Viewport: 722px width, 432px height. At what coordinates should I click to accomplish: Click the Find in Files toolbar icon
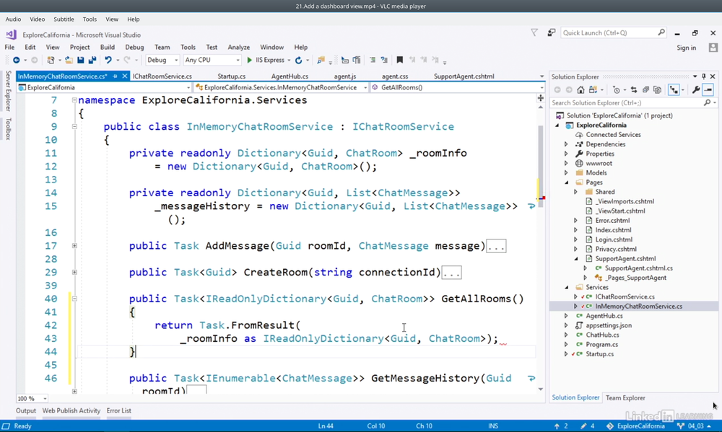[x=321, y=60]
